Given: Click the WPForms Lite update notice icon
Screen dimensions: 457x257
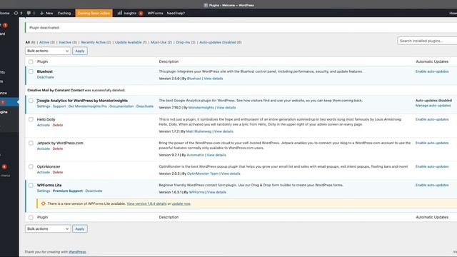Looking at the screenshot, I should pyautogui.click(x=44, y=203).
